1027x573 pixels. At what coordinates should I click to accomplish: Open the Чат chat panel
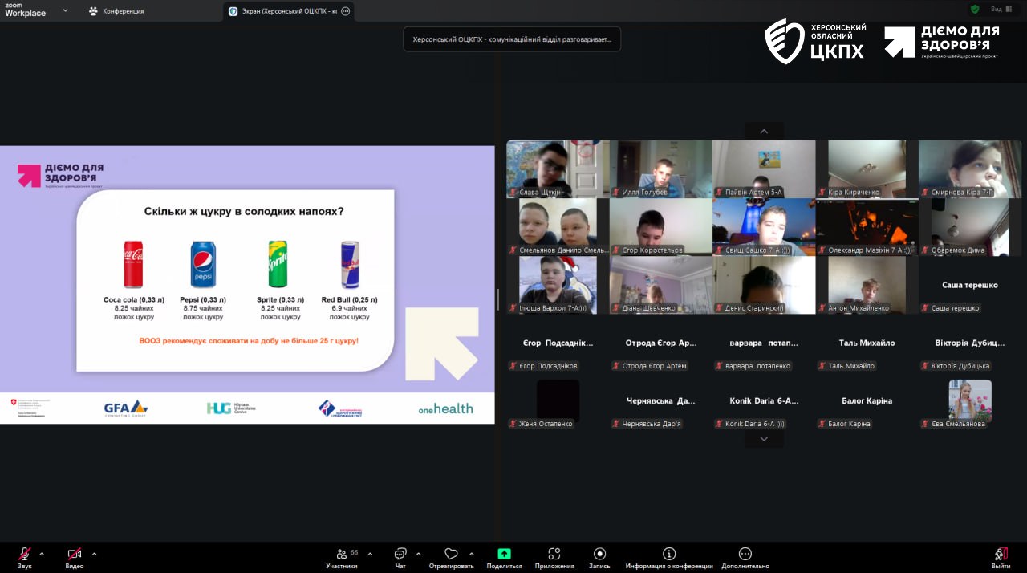coord(400,554)
